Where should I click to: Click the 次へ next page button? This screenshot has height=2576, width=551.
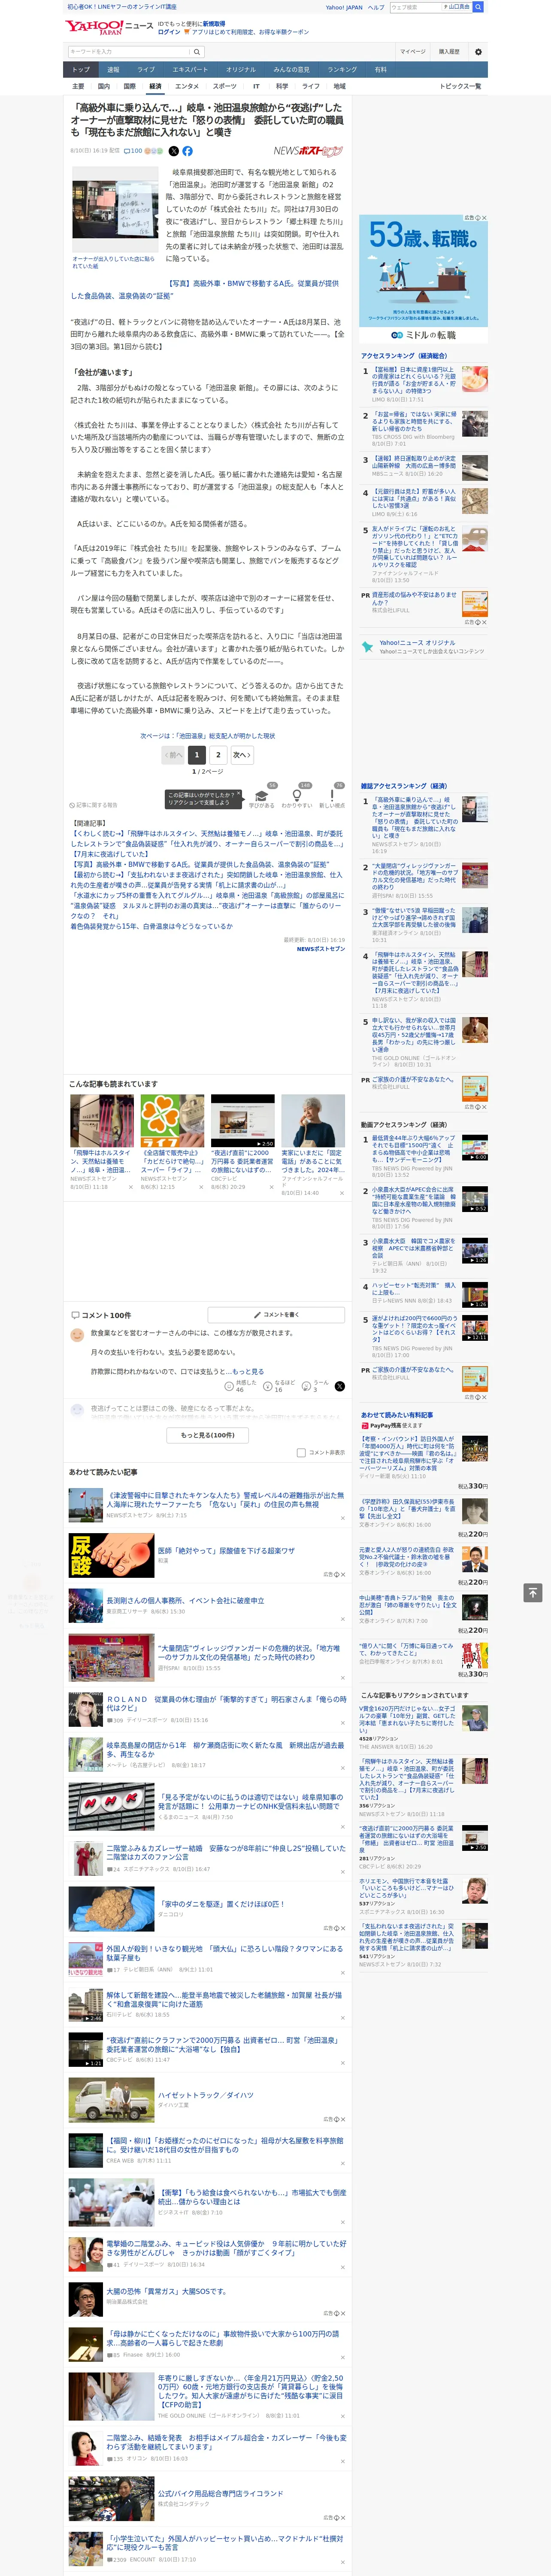coord(241,755)
